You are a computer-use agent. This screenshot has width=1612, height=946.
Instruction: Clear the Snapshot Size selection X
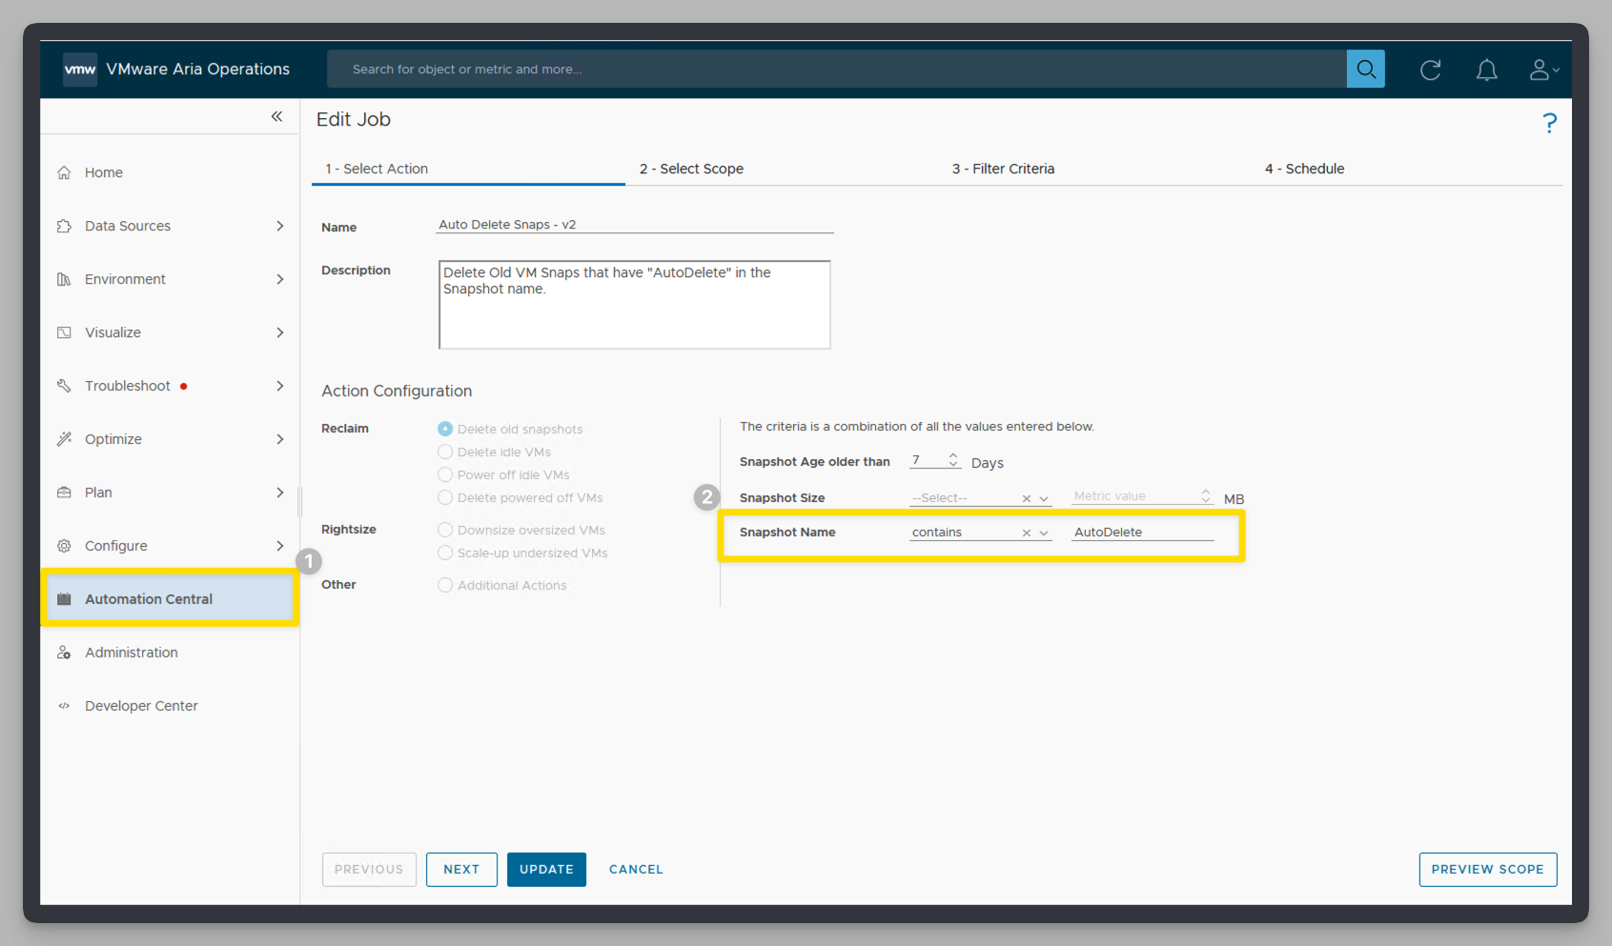click(1027, 499)
